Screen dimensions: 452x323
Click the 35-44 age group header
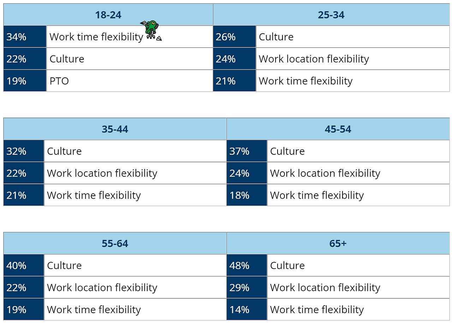click(x=115, y=129)
